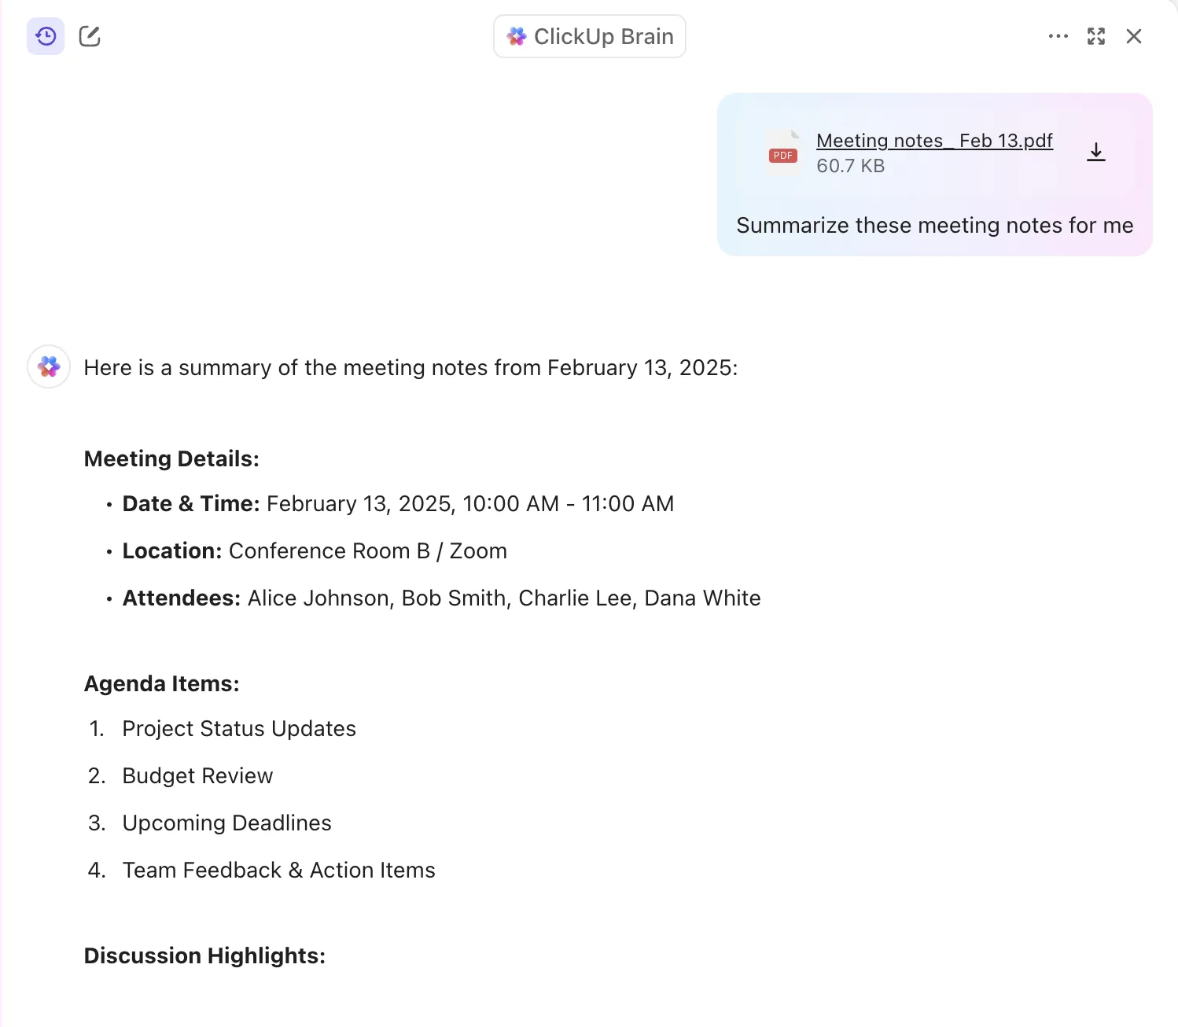Image resolution: width=1178 pixels, height=1027 pixels.
Task: Click the 'Attendees: Alice Johnson' line
Action: (441, 598)
